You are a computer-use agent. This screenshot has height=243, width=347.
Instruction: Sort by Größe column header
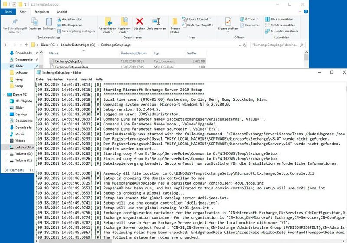pos(191,53)
